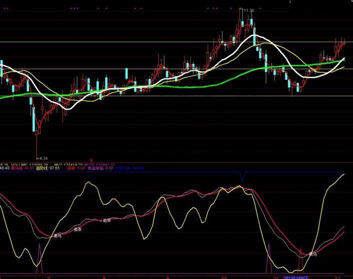Click the 追涨 signal label
The height and width of the screenshot is (279, 353).
tap(107, 220)
